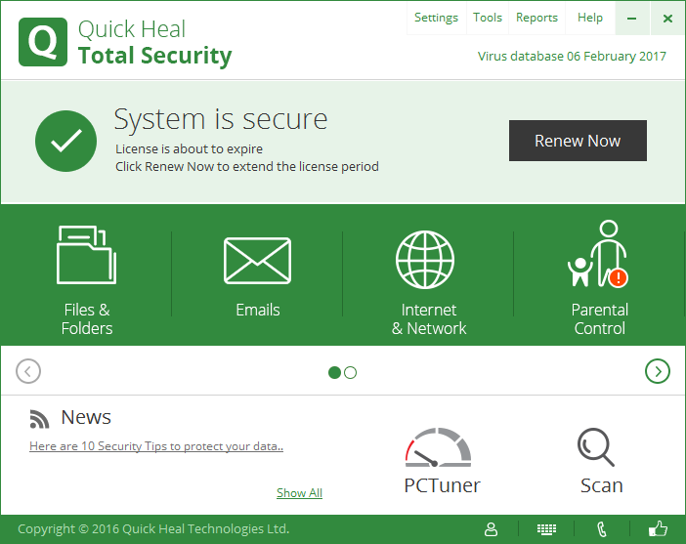Viewport: 686px width, 544px height.
Task: Open the 10 Security Tips news link
Action: (156, 446)
